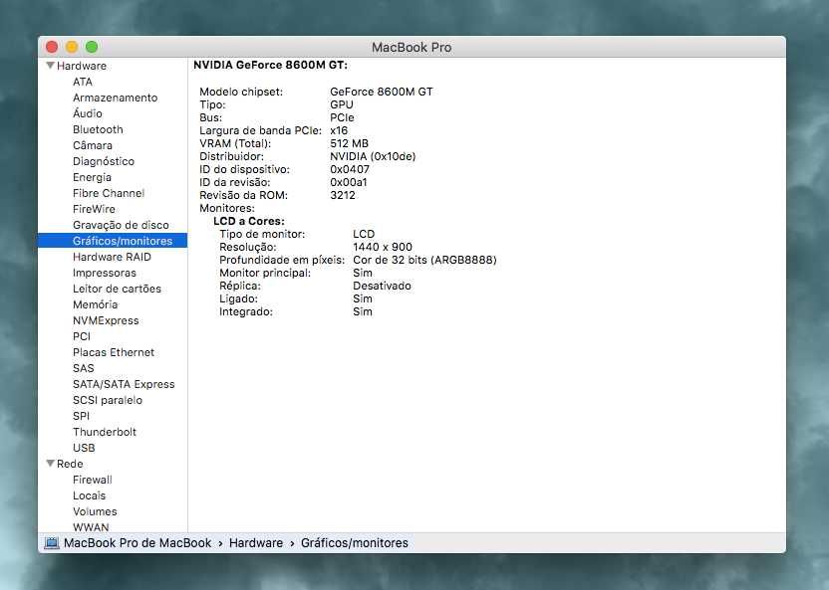
Task: Close the MacBook Pro window
Action: coord(52,47)
